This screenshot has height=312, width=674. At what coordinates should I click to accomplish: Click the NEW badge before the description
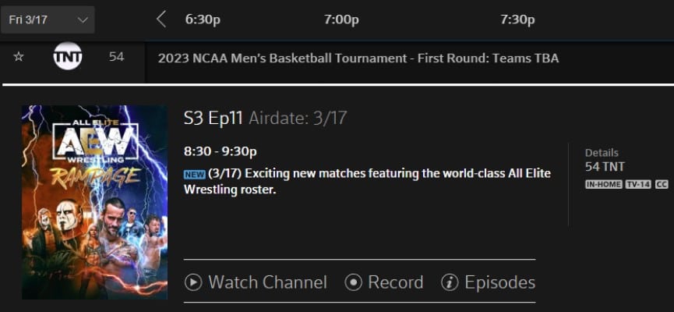point(194,173)
